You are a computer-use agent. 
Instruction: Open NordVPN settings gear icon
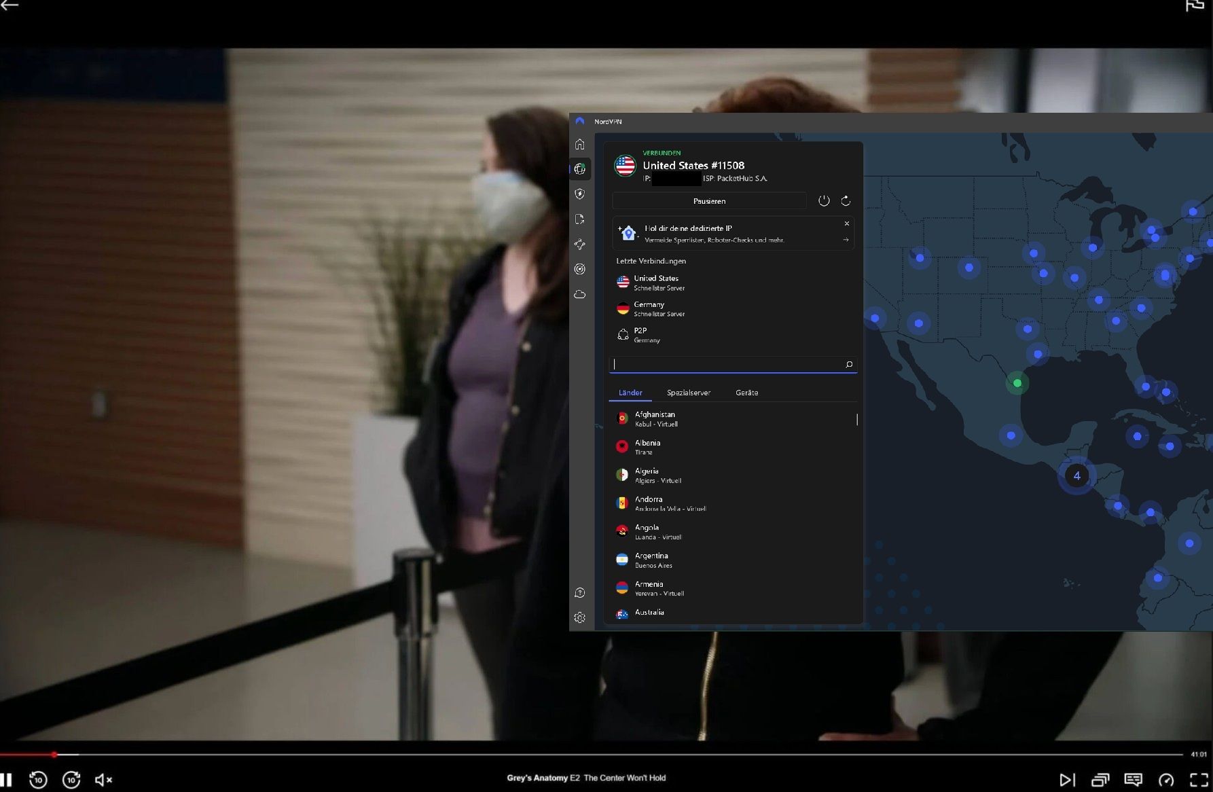(x=579, y=617)
